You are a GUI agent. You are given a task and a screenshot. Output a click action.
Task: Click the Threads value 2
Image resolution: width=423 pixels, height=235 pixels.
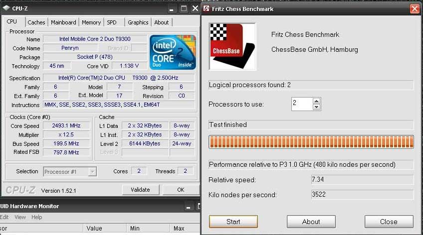(186, 171)
